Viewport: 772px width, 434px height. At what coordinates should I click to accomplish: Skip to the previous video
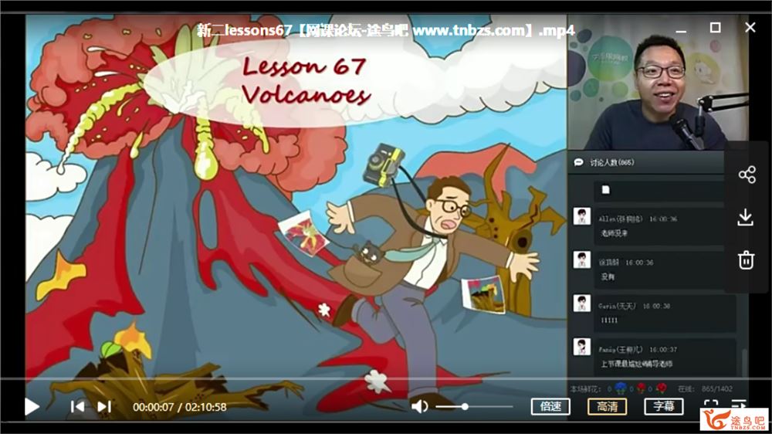click(77, 406)
